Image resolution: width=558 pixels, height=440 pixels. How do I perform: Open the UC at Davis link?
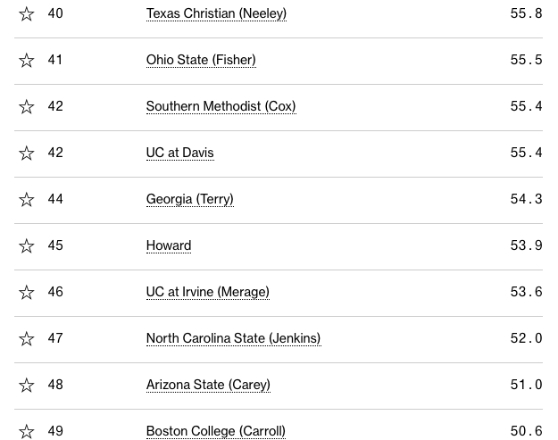pyautogui.click(x=179, y=154)
